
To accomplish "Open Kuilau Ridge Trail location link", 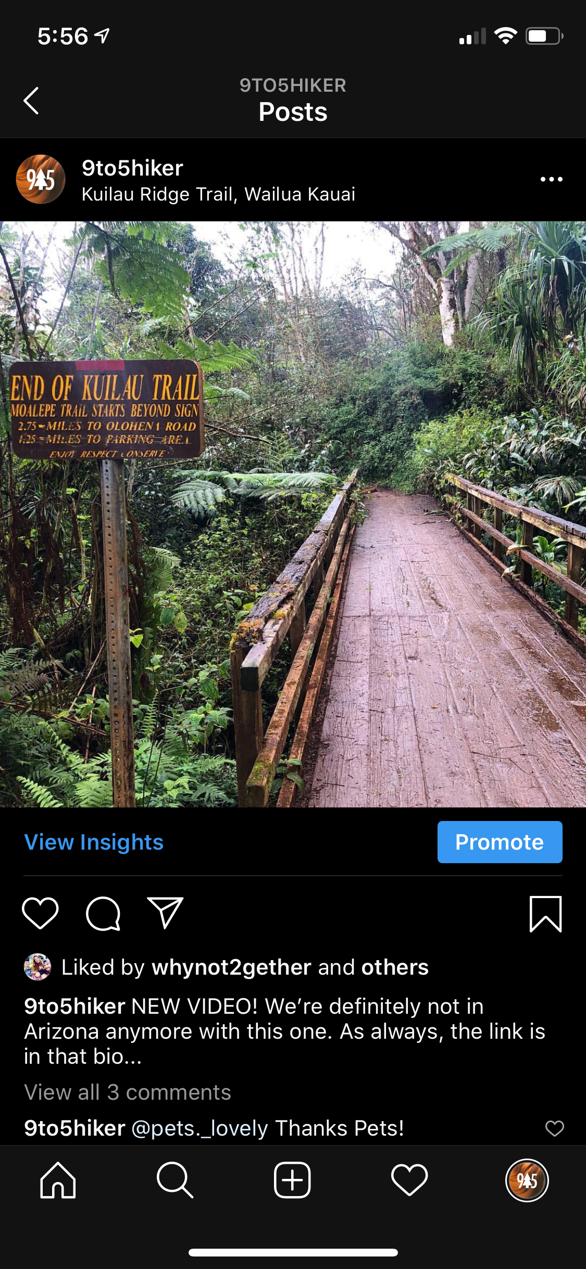I will [x=218, y=194].
